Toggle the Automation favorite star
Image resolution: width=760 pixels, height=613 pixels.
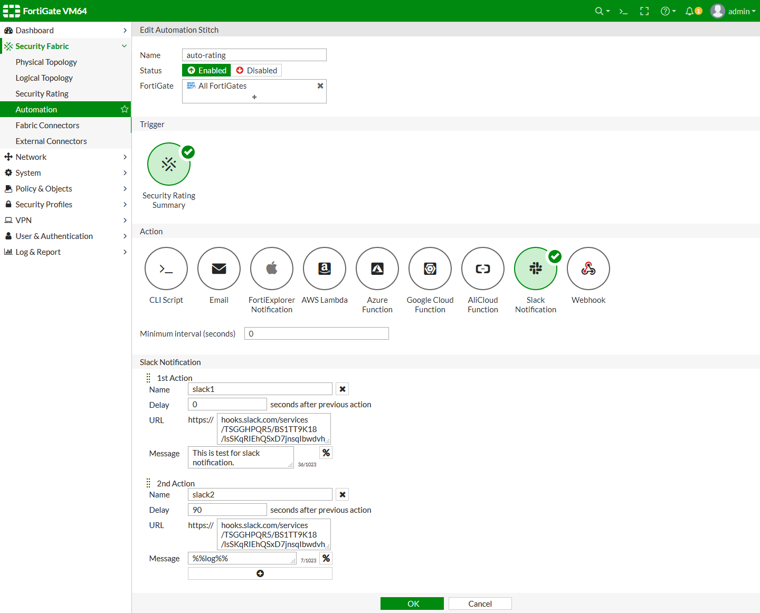click(125, 109)
